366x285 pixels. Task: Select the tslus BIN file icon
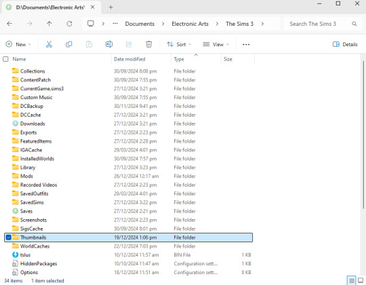(15, 254)
